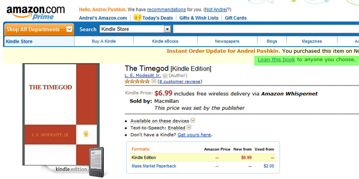Click the Loan this book link

276,60
